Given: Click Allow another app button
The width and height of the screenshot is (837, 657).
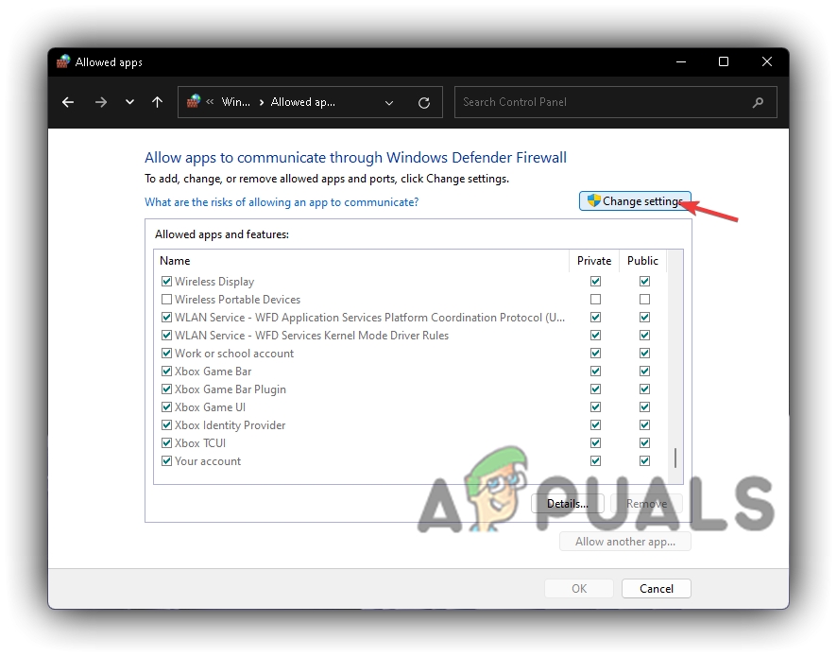Looking at the screenshot, I should pyautogui.click(x=625, y=542).
